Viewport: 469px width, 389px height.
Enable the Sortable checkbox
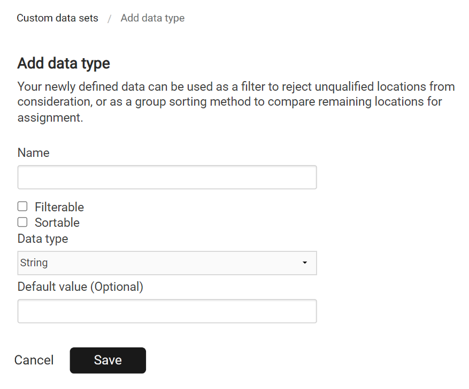tap(22, 222)
